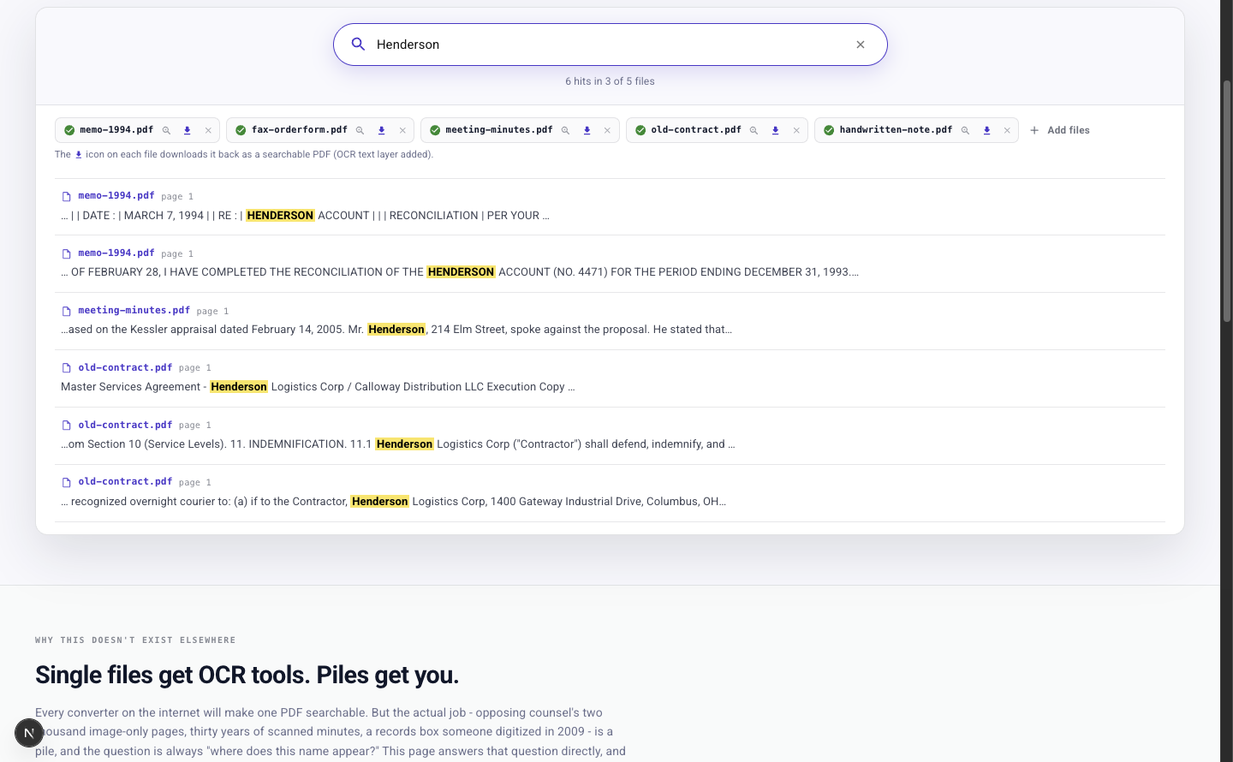The image size is (1233, 762).
Task: Open the meeting-minutes.pdf search result link
Action: click(x=134, y=311)
